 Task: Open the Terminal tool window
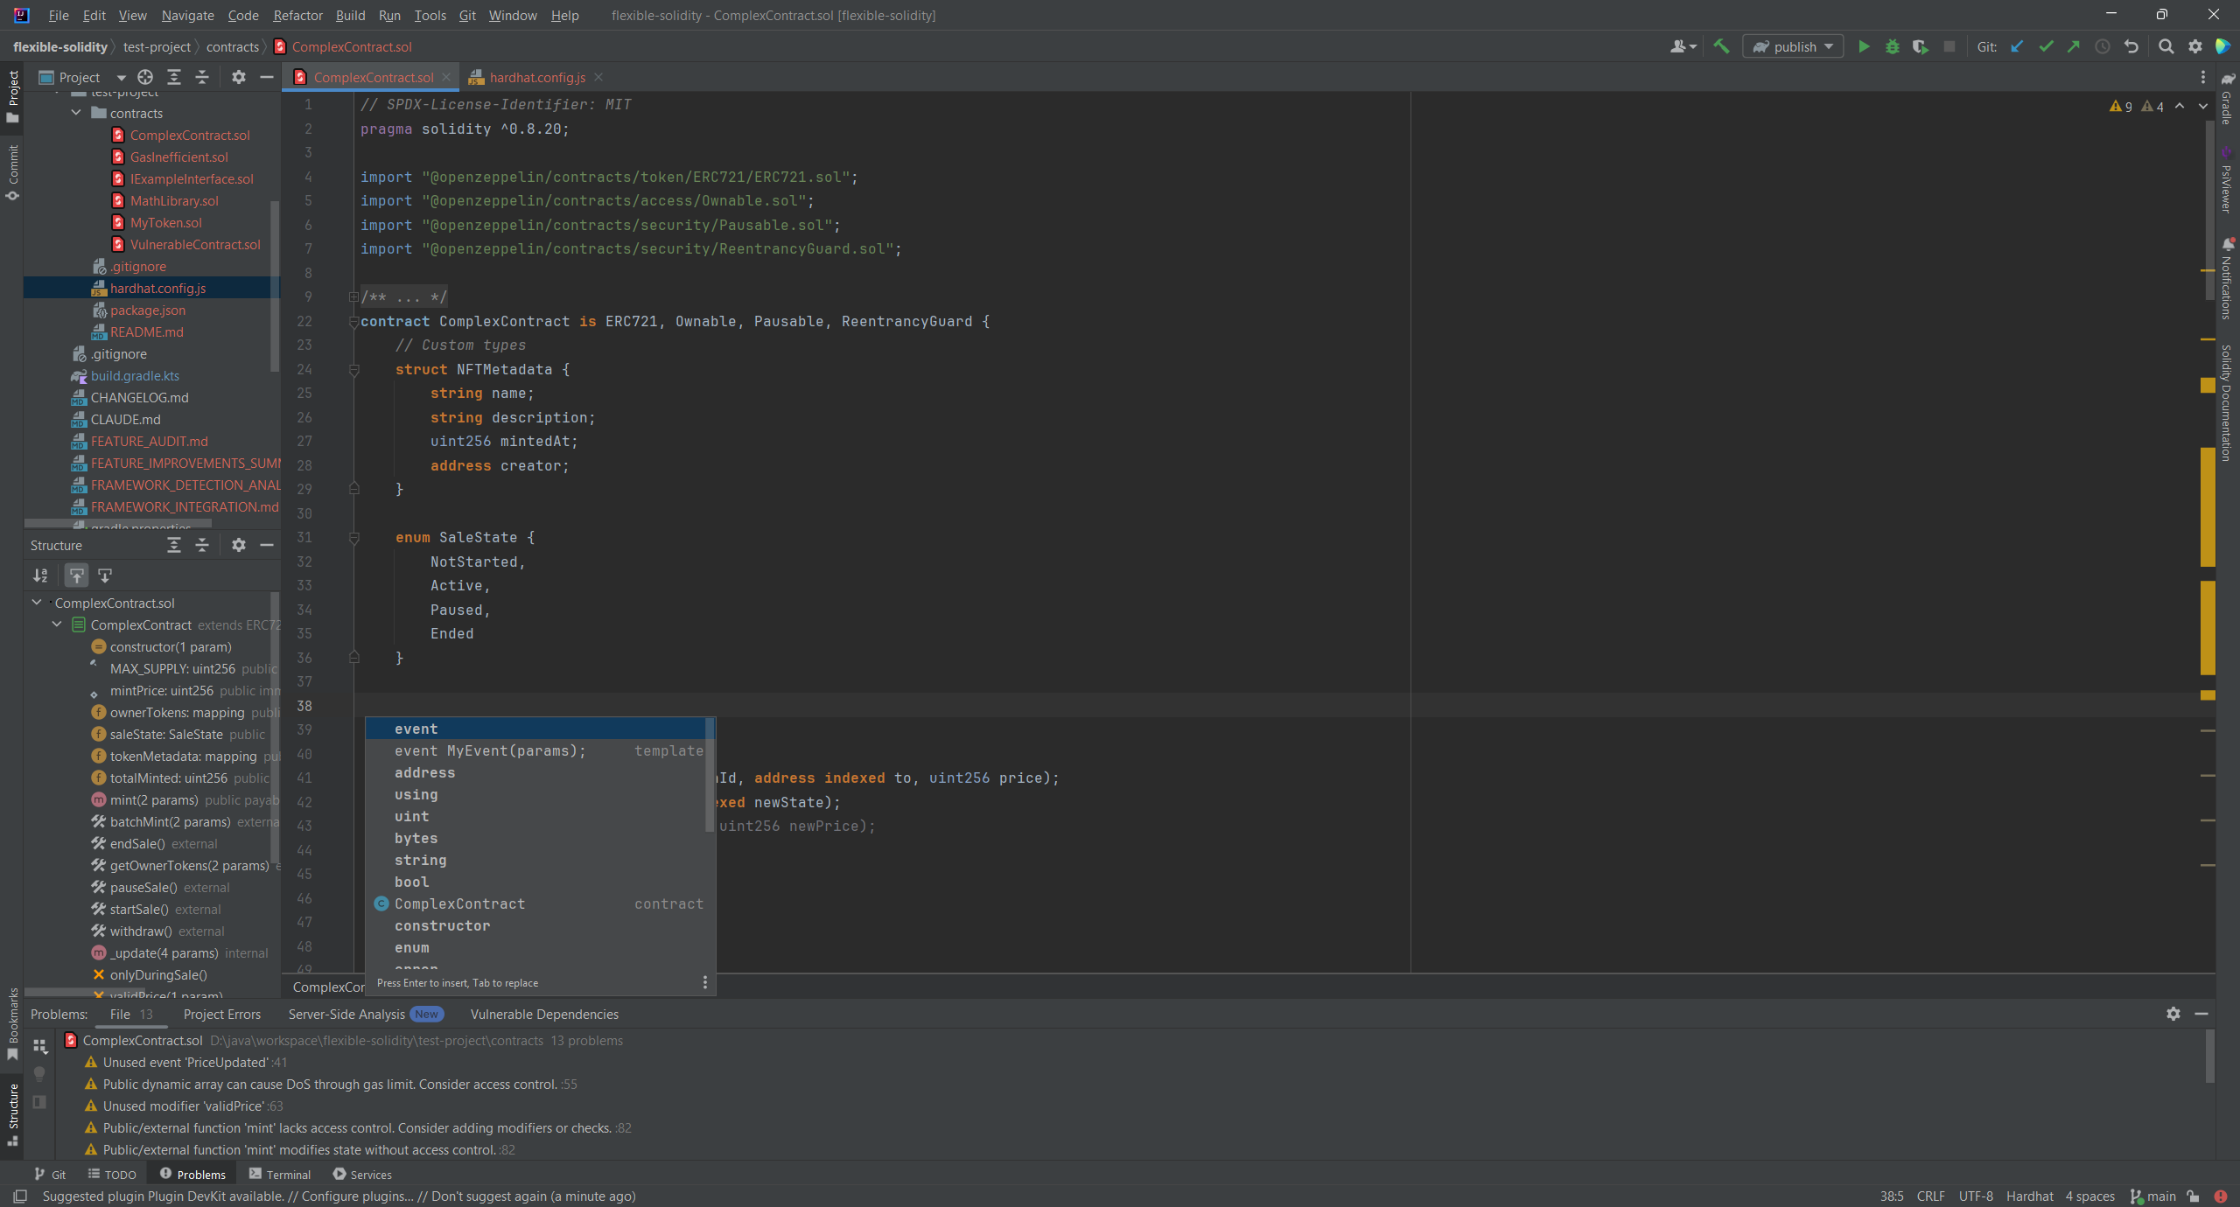click(280, 1175)
